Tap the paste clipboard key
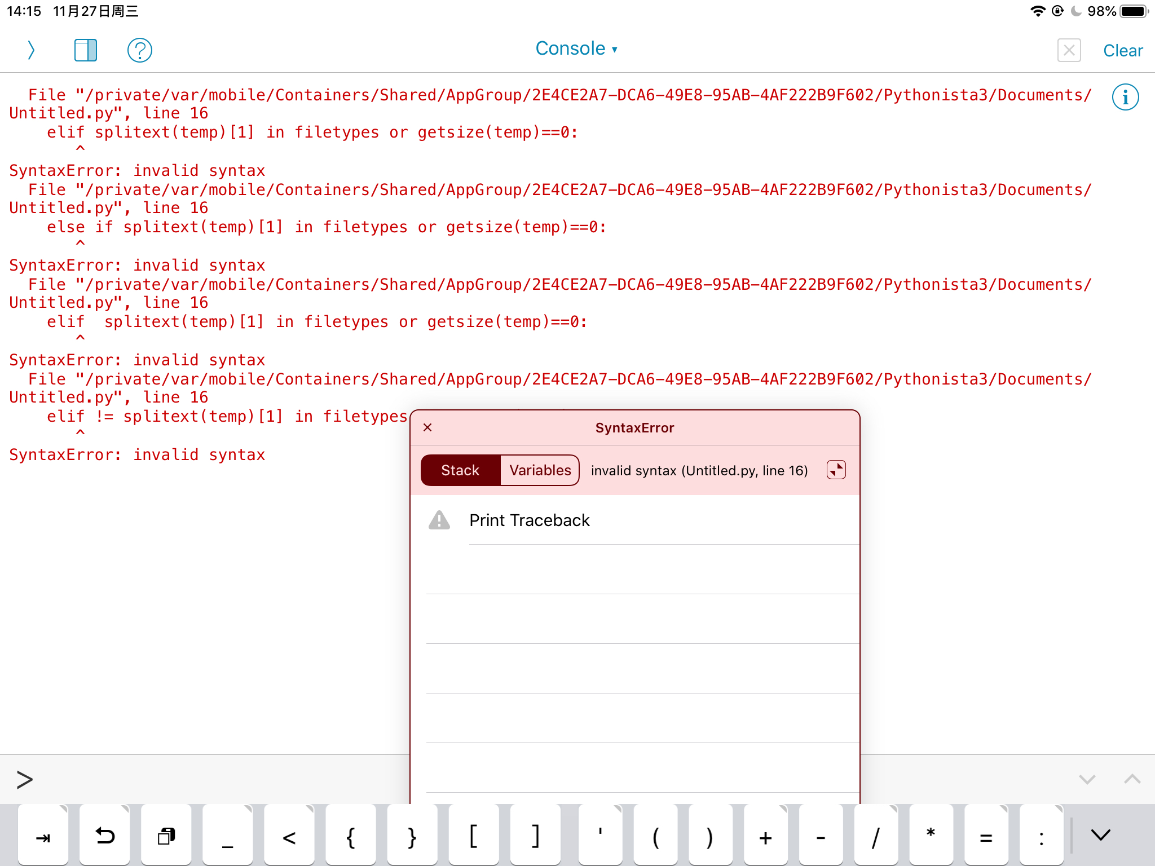 (166, 837)
